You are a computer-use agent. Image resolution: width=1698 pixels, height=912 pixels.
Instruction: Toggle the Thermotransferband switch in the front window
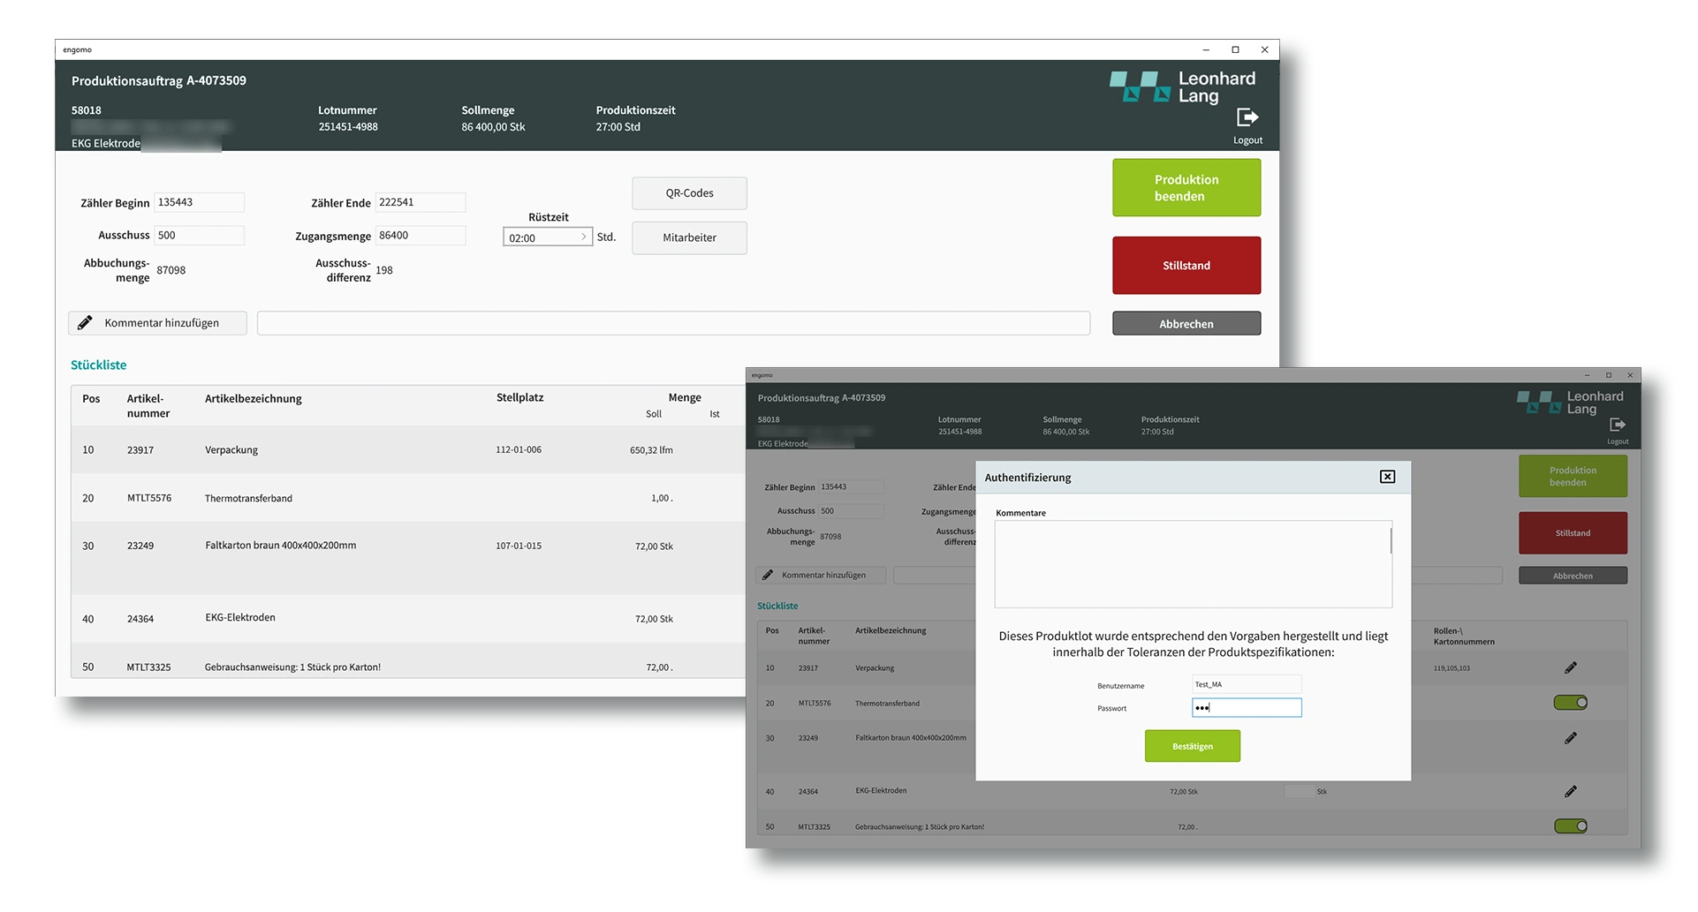[x=1571, y=703]
